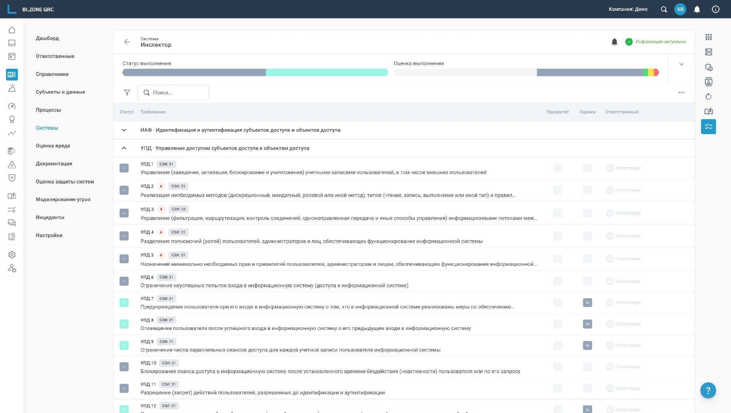The height and width of the screenshot is (413, 731).
Task: Open Оценка вреда in the side menu
Action: (x=53, y=146)
